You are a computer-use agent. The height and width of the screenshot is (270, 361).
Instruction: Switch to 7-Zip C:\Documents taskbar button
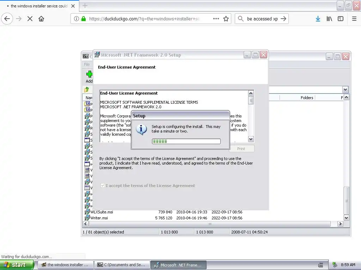[x=122, y=265]
